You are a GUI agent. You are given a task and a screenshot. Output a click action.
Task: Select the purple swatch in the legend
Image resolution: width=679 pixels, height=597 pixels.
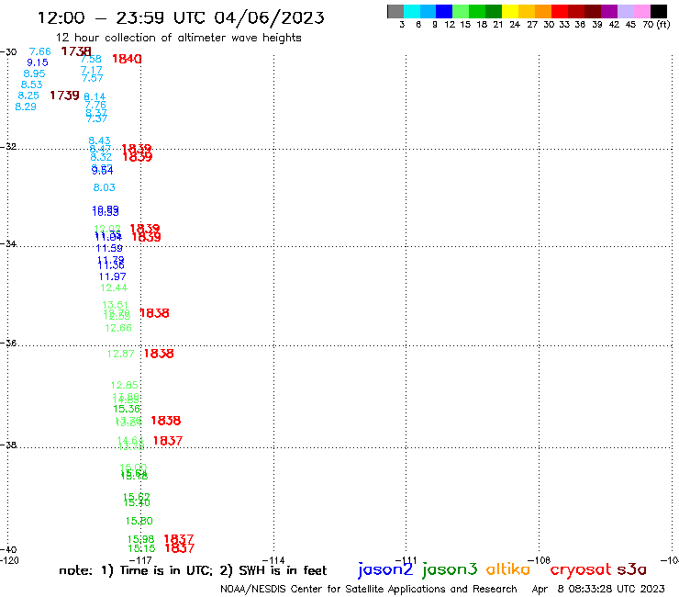coord(609,11)
